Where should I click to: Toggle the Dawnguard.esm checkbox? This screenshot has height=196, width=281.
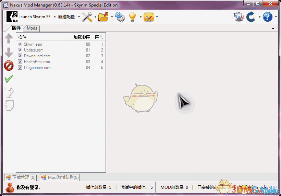pyautogui.click(x=20, y=56)
